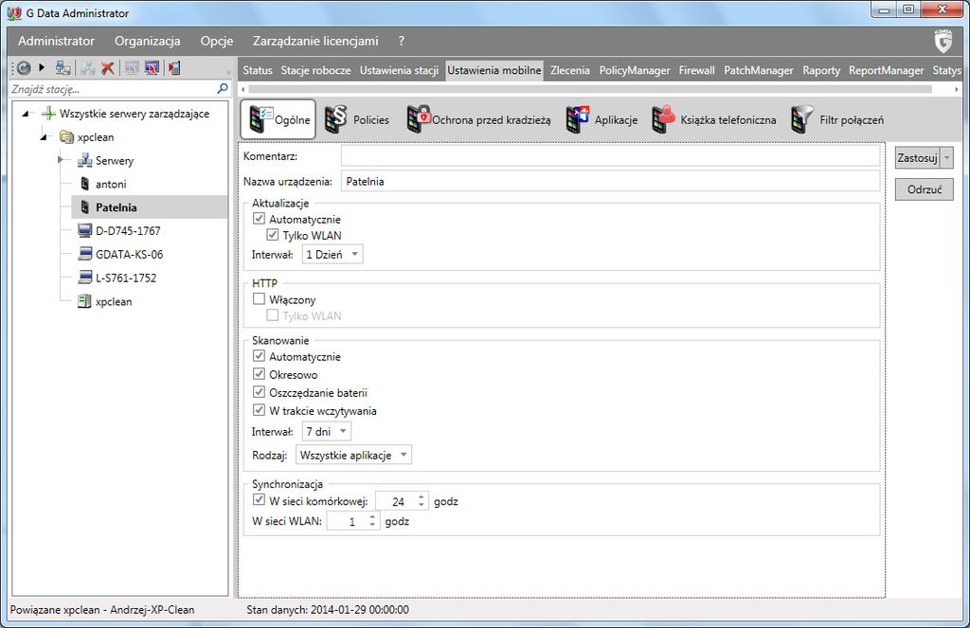Select the antoni mobile device
970x628 pixels.
(x=111, y=184)
